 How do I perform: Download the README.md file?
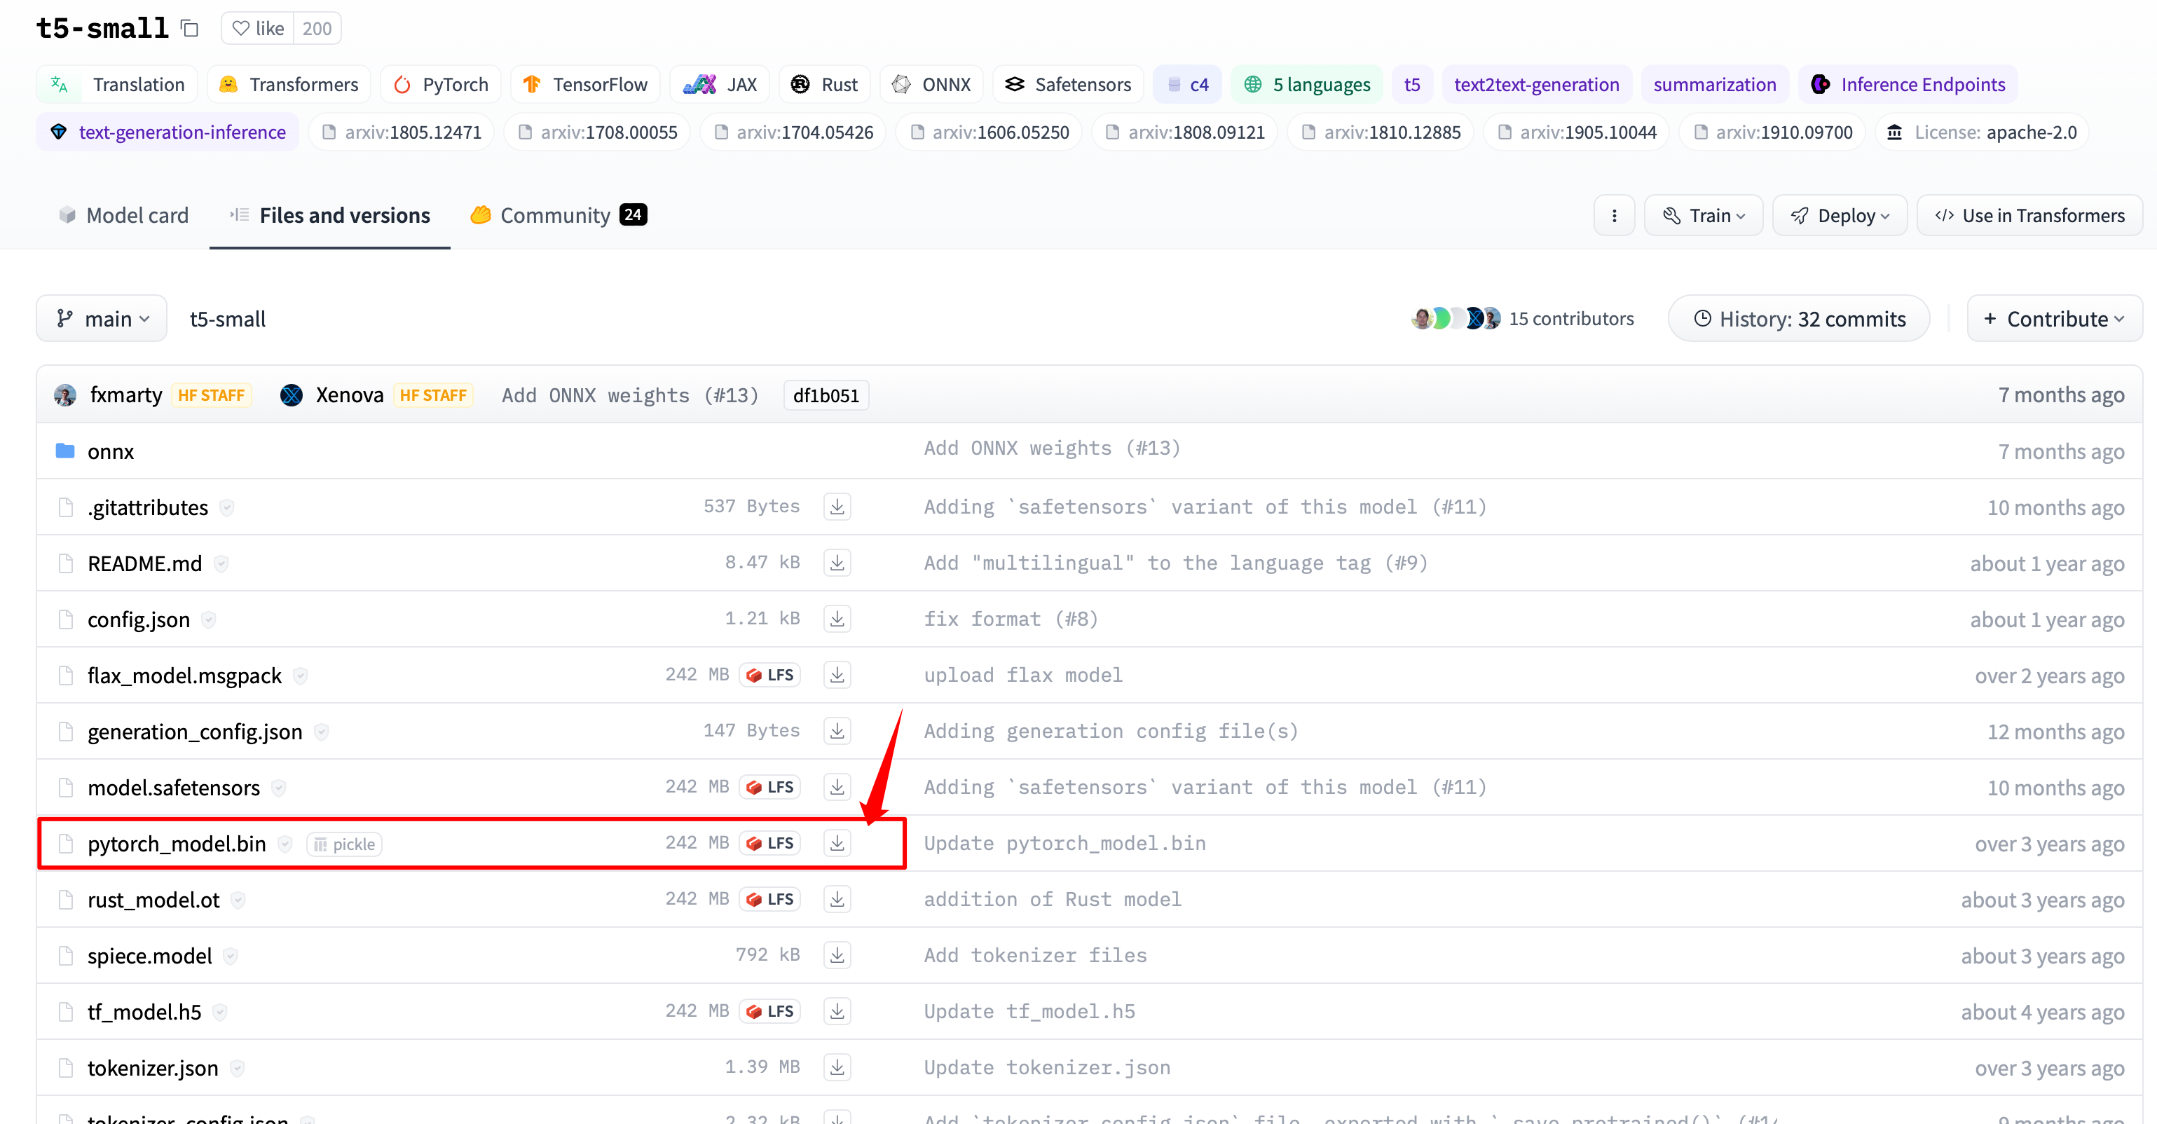837,562
